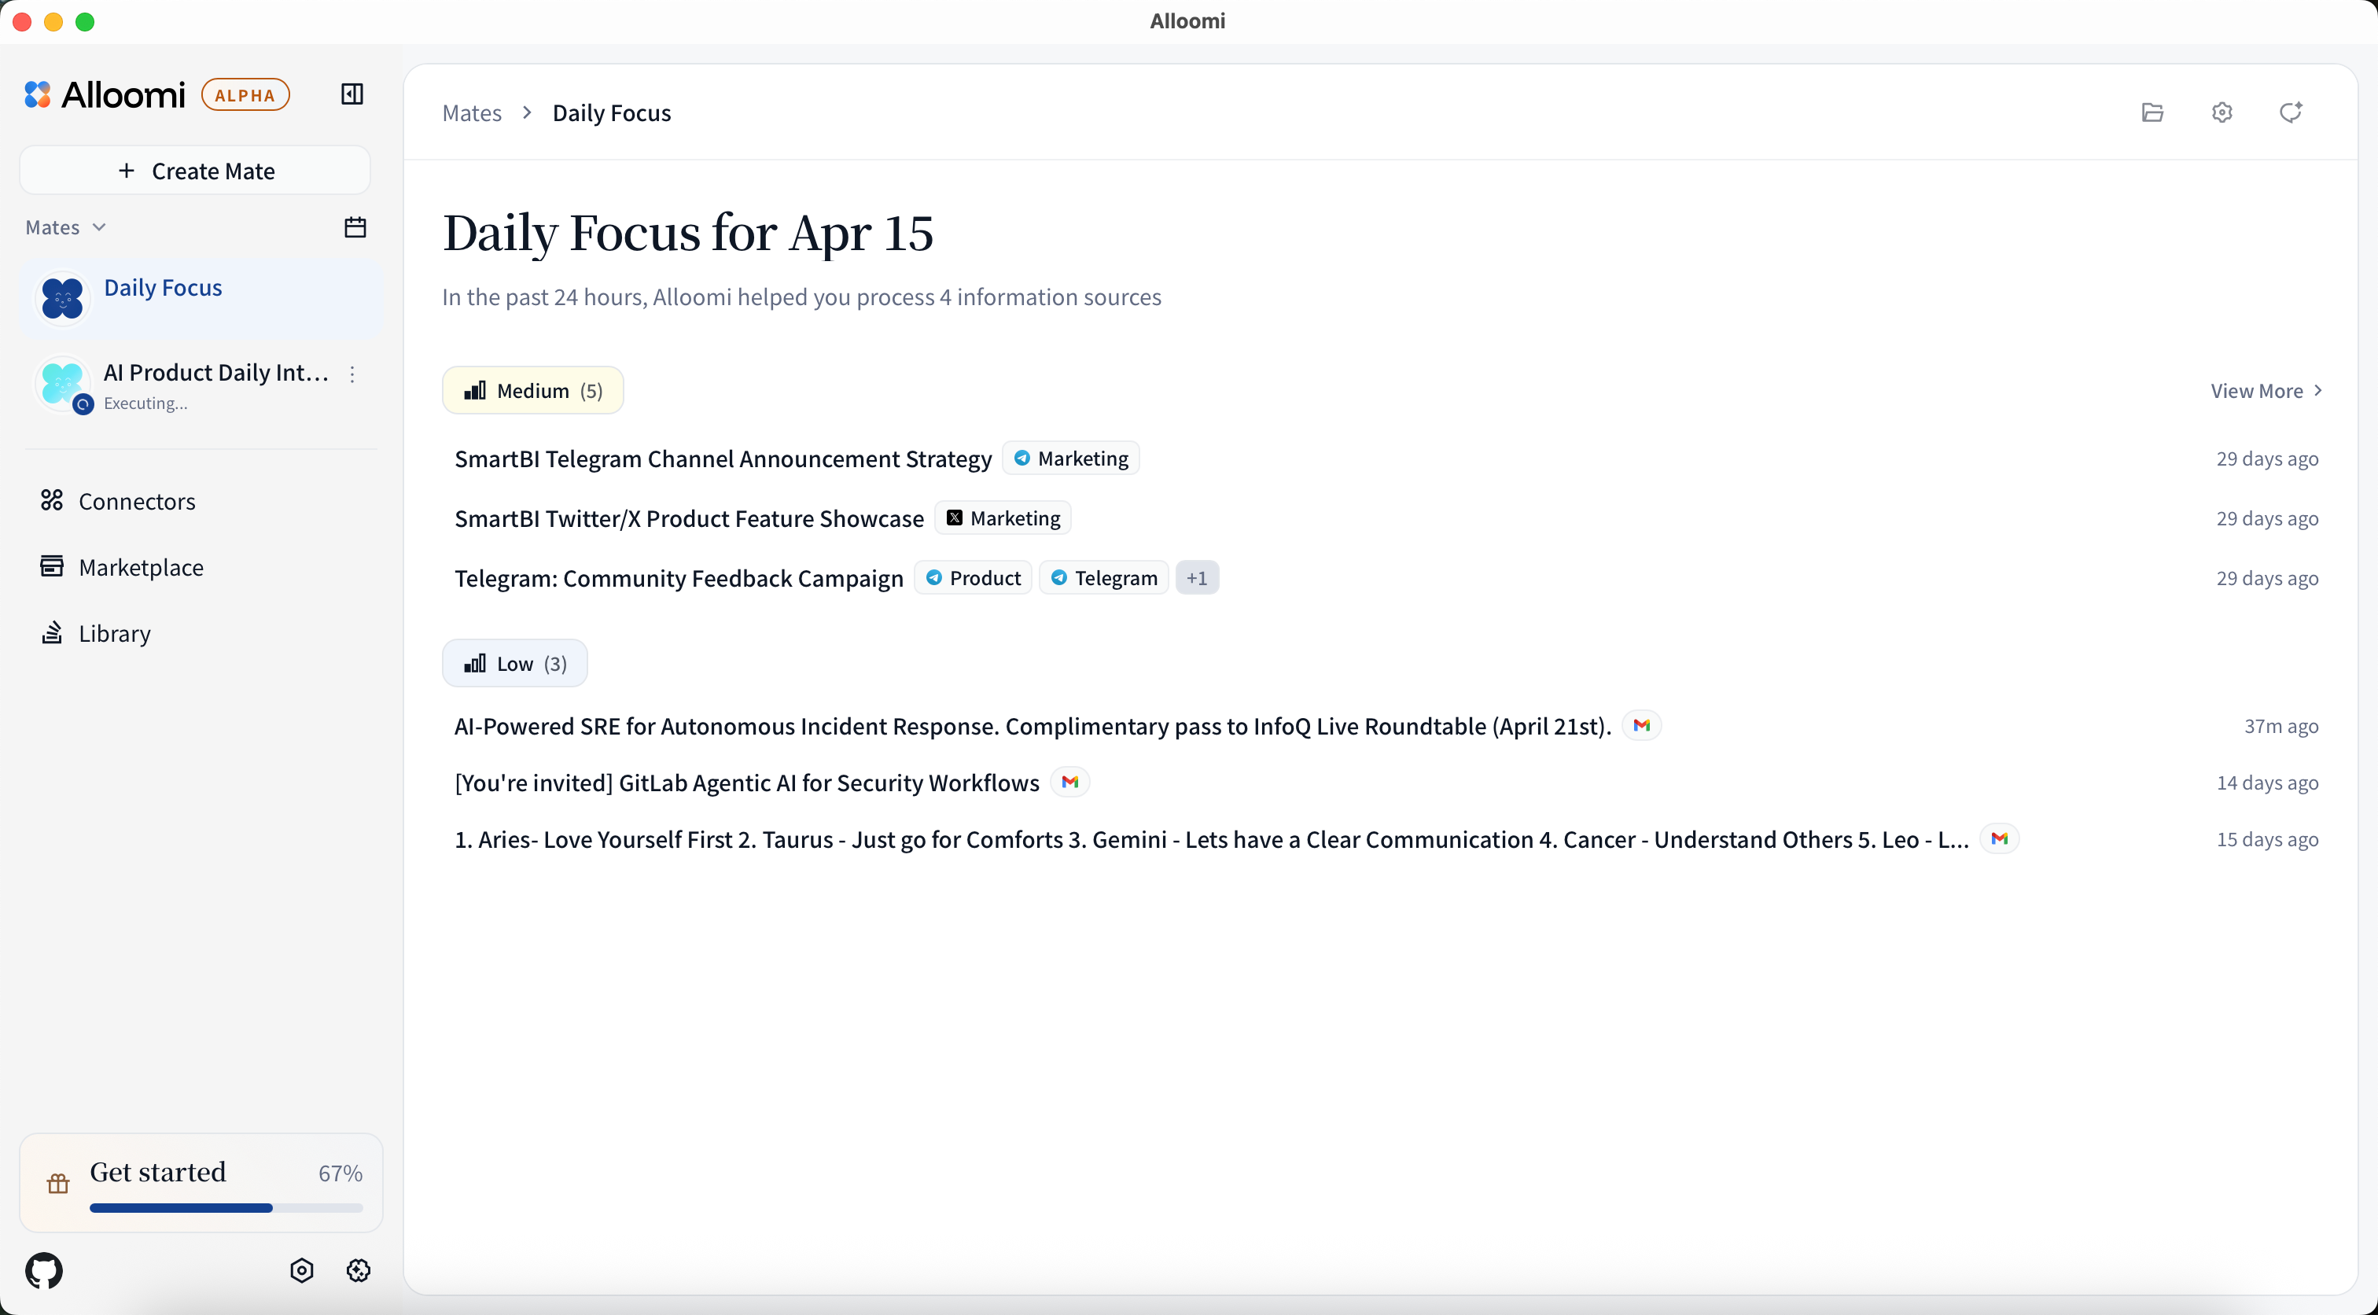The image size is (2378, 1315).
Task: Open the GitHub icon link
Action: (x=44, y=1271)
